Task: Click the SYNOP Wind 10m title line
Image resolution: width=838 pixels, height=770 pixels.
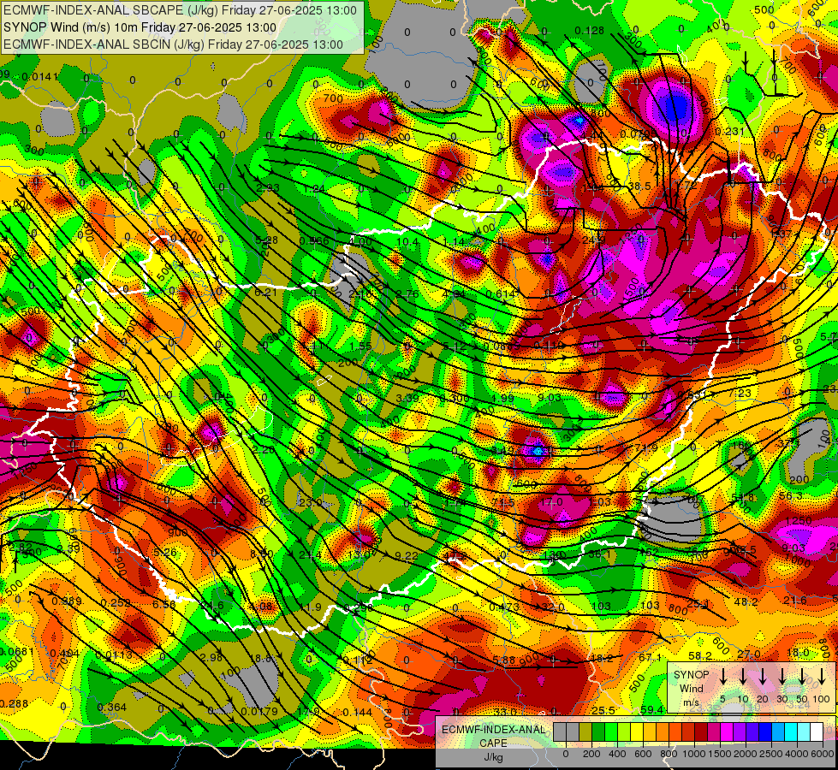Action: click(x=140, y=27)
